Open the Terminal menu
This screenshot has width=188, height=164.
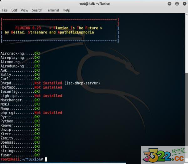53,10
